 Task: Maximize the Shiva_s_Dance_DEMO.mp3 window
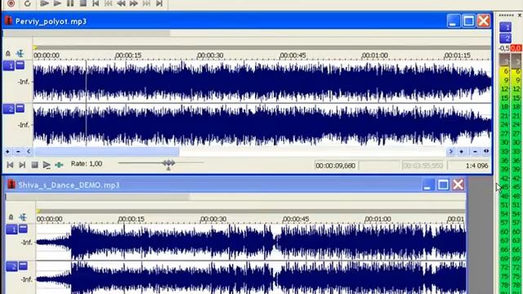click(443, 185)
